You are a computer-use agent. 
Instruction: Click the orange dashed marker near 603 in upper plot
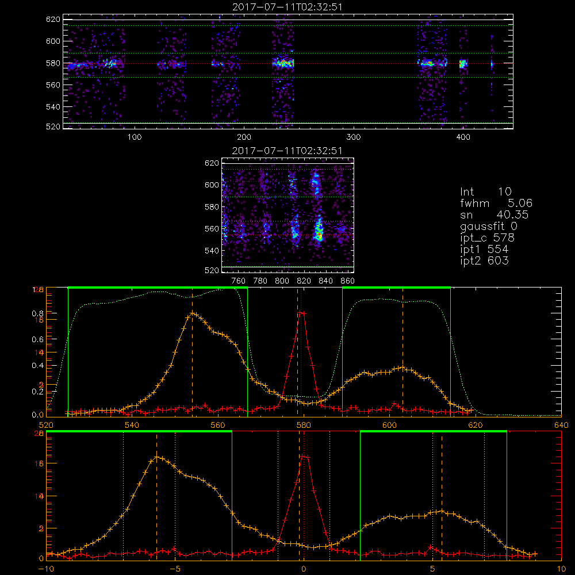402,352
